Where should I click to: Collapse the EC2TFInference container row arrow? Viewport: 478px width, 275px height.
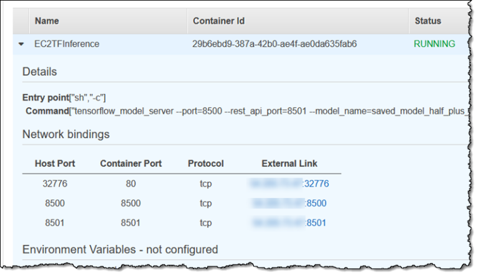[x=21, y=44]
